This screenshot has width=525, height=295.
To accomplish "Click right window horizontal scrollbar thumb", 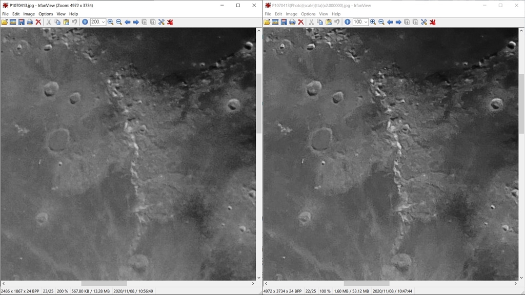I will pyautogui.click(x=366, y=283).
